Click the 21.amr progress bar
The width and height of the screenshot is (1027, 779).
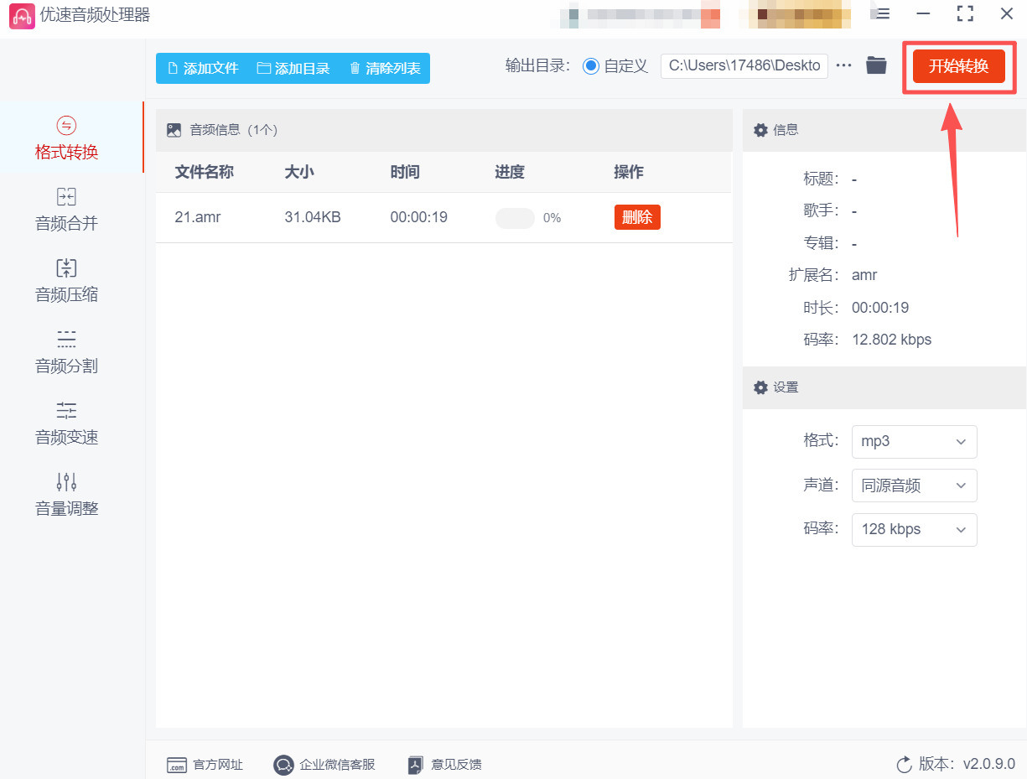point(515,218)
